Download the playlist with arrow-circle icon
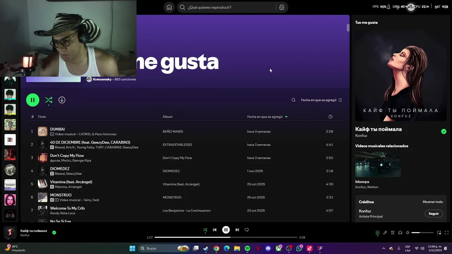Viewport: 452px width, 254px height. tap(62, 100)
